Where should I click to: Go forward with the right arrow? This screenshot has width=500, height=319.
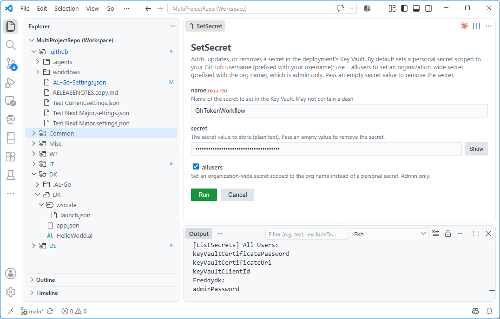160,9
